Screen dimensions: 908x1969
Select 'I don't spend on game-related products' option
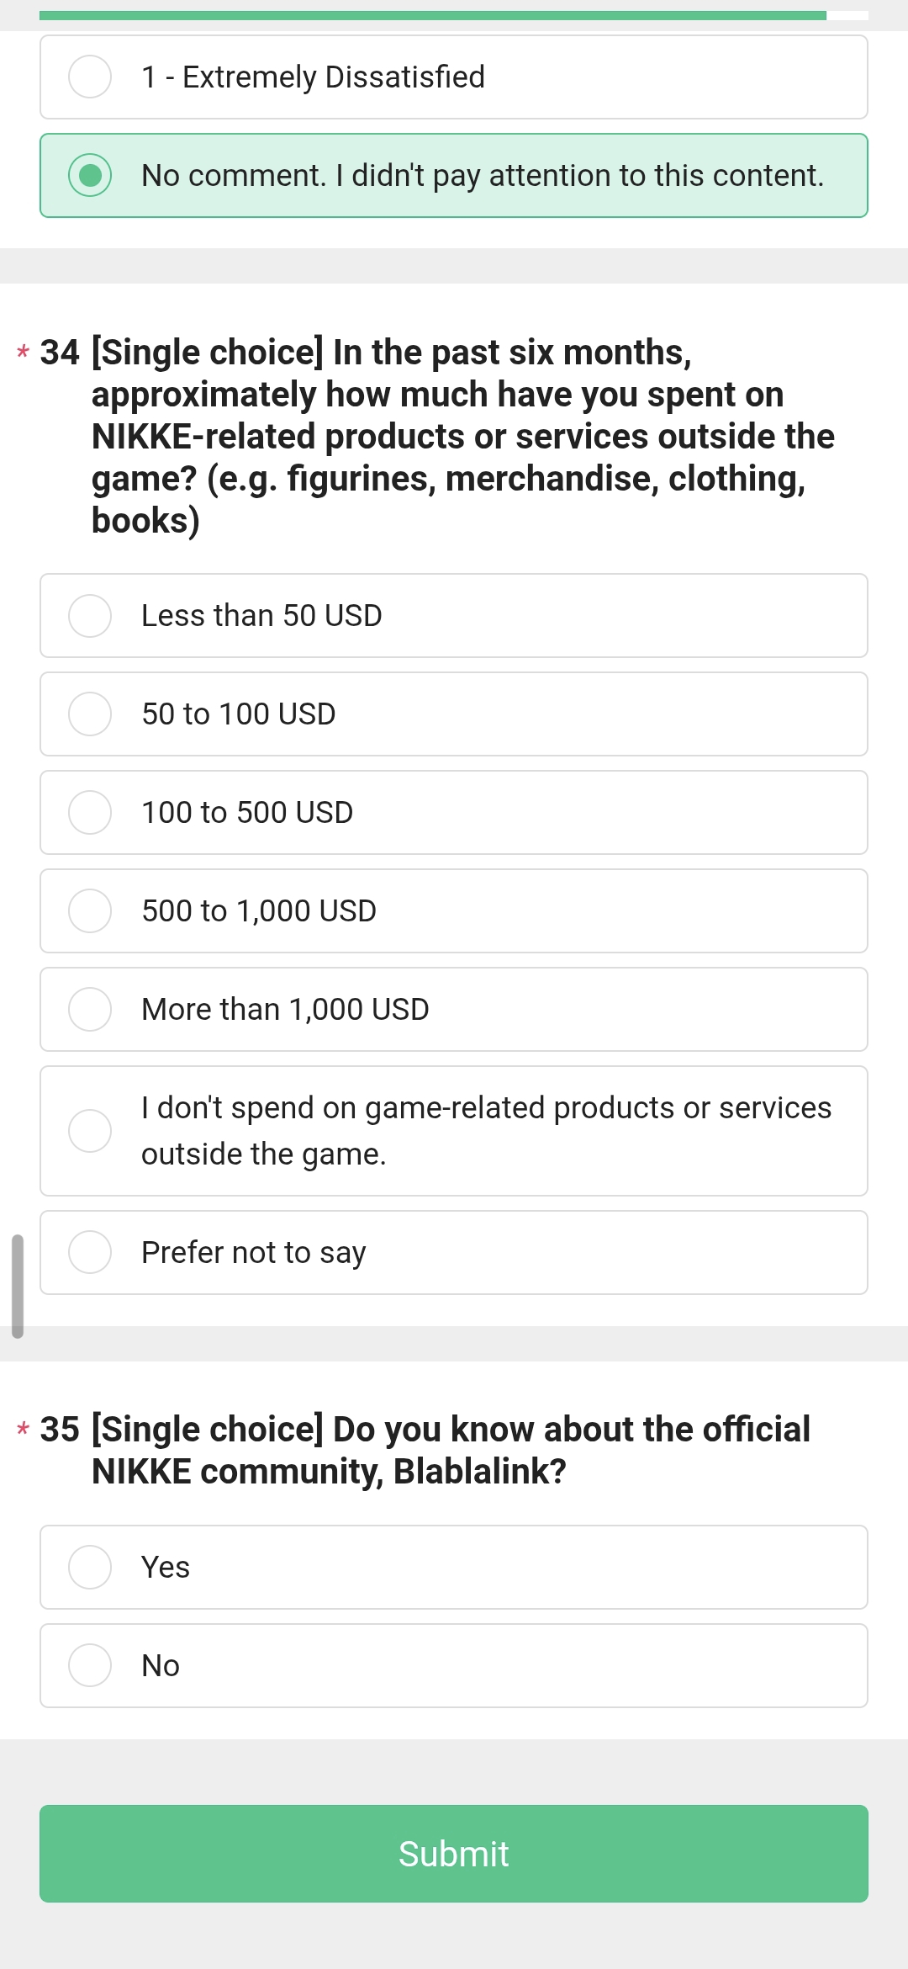pyautogui.click(x=90, y=1131)
